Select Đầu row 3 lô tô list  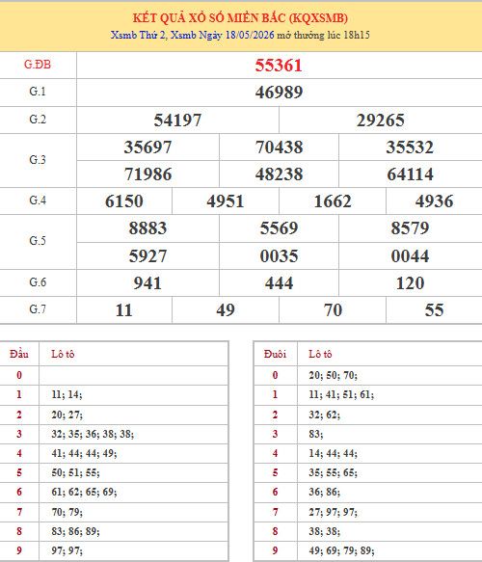pyautogui.click(x=93, y=434)
